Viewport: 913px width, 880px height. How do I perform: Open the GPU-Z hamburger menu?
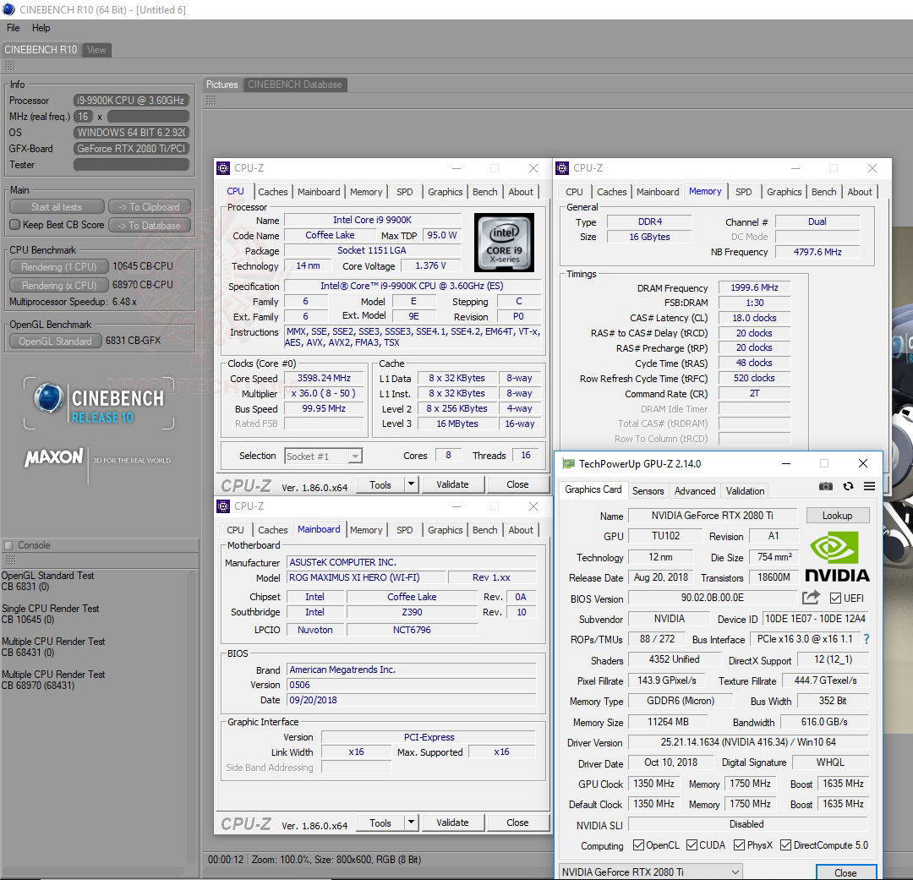[869, 487]
